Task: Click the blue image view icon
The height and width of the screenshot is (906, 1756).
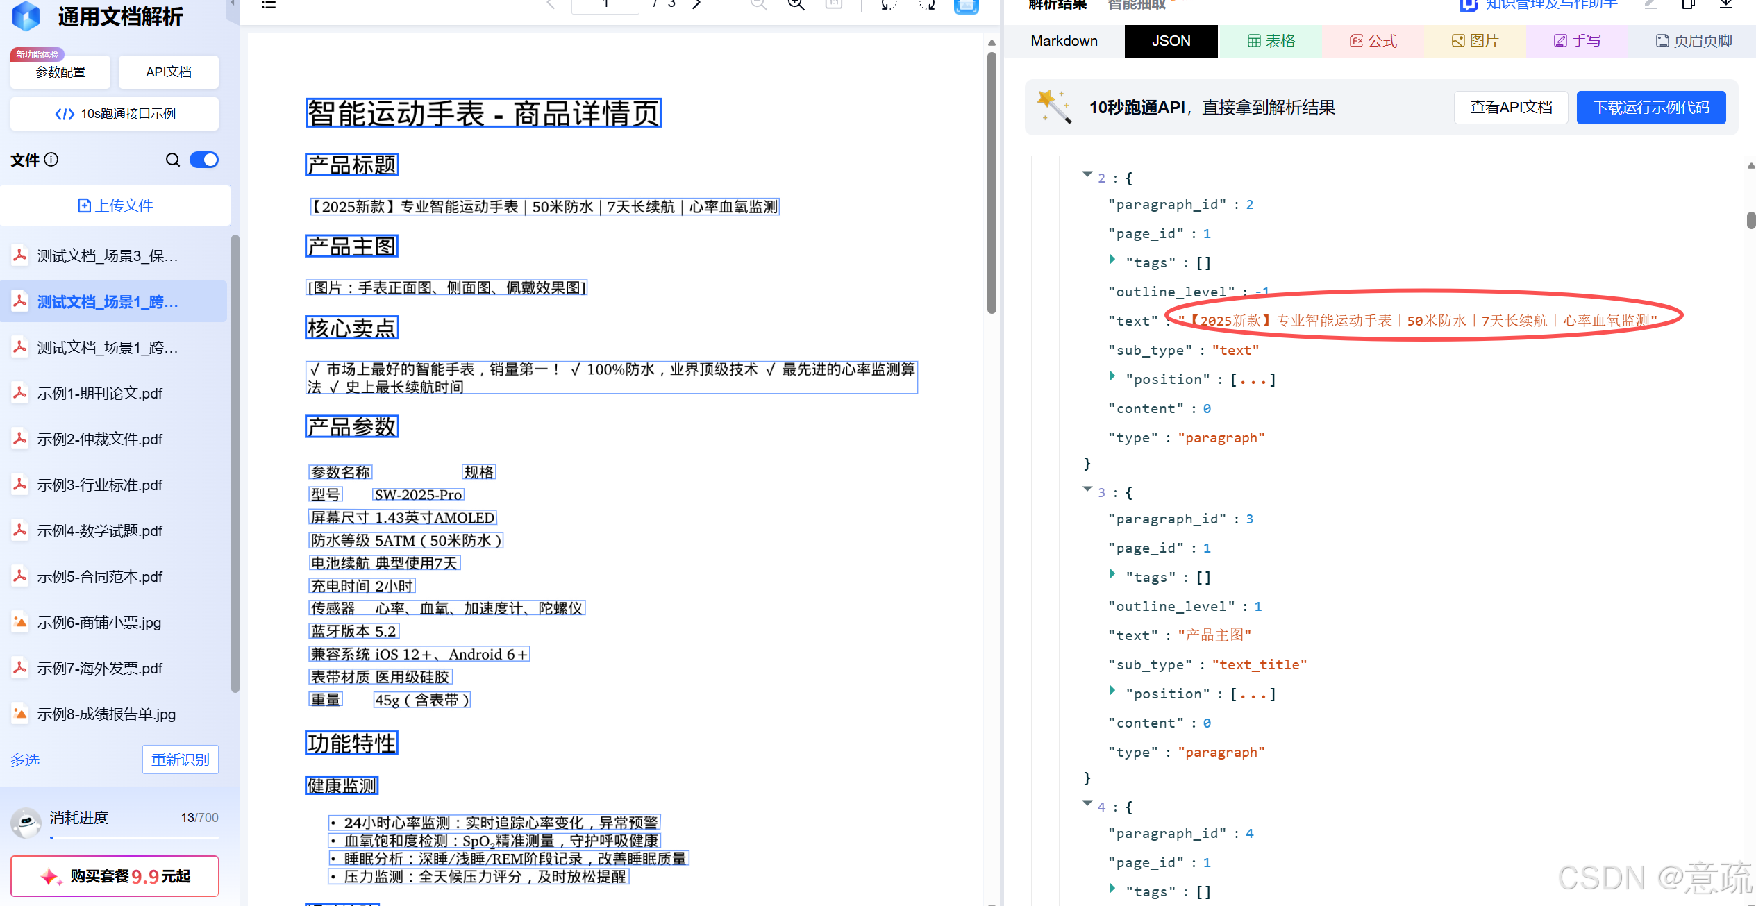Action: click(966, 6)
